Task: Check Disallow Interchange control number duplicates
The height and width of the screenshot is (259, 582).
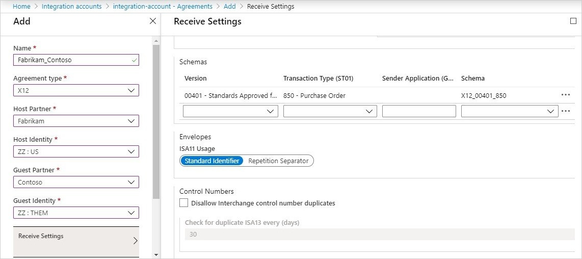Action: click(184, 203)
